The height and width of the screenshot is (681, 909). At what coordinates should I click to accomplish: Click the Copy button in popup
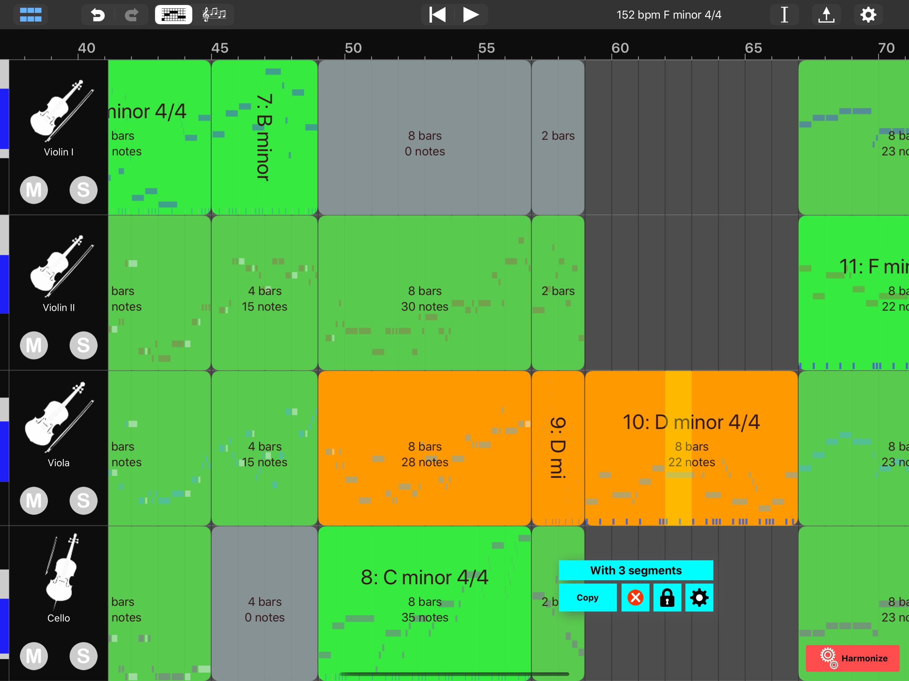tap(587, 598)
